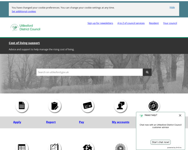Viewport: 188px width, 150px height.
Task: Open Set additional cookies link
Action: click(x=24, y=12)
